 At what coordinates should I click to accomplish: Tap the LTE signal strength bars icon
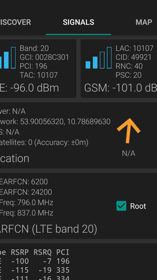point(8,58)
